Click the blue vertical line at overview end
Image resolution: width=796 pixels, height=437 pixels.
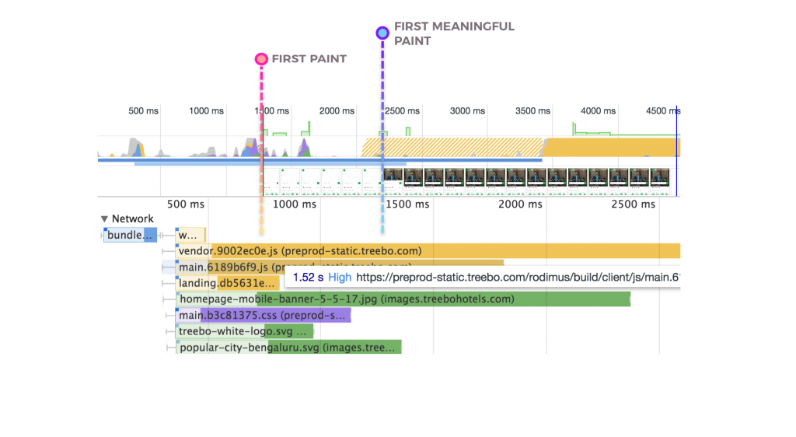tap(677, 152)
